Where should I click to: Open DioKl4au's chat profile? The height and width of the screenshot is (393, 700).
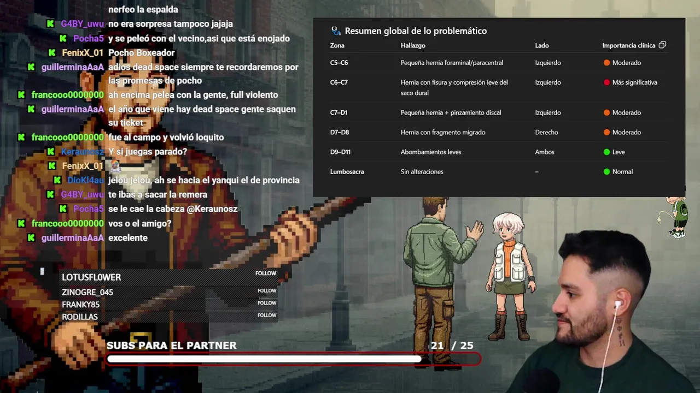pos(85,180)
